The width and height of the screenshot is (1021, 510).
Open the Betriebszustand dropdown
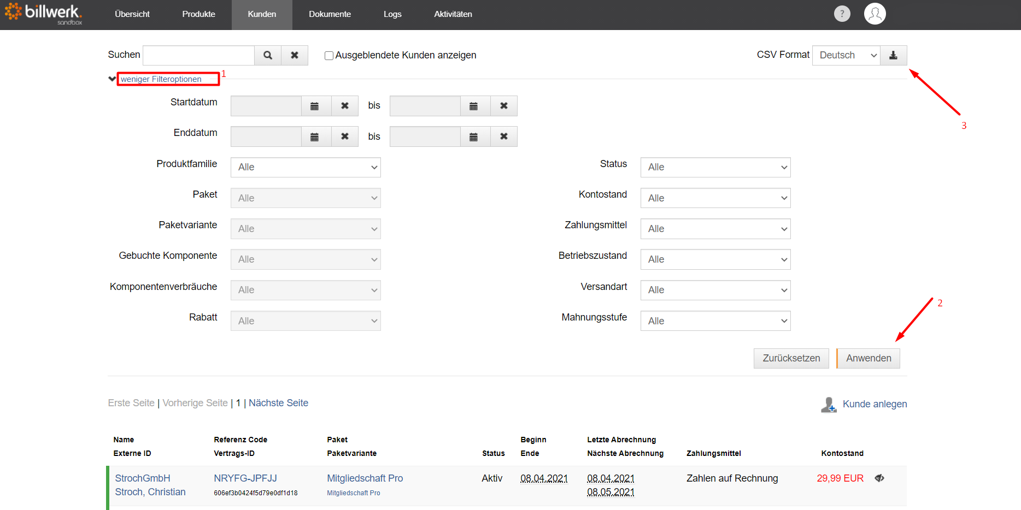(x=715, y=259)
